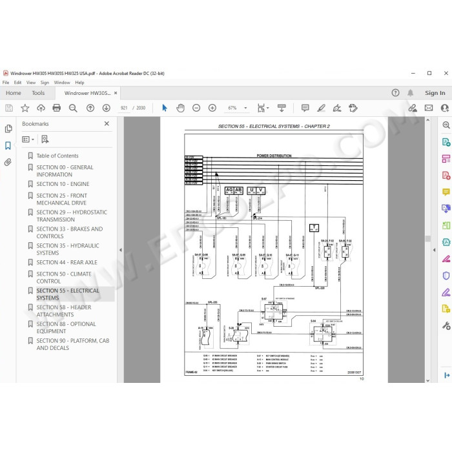
Task: Go to previous page arrow
Action: coord(90,108)
